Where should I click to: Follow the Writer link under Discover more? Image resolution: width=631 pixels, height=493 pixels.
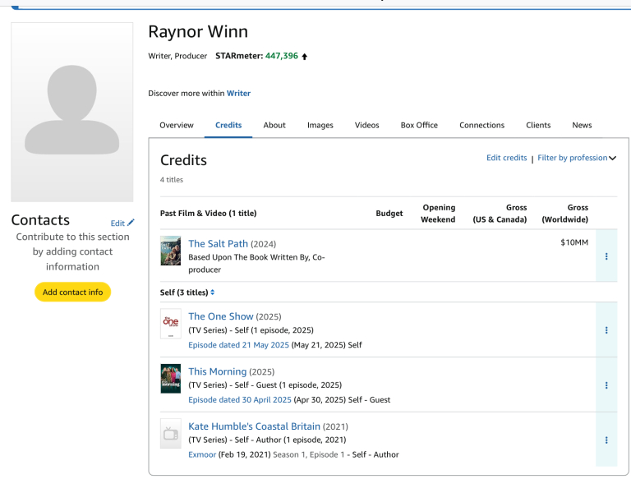238,94
